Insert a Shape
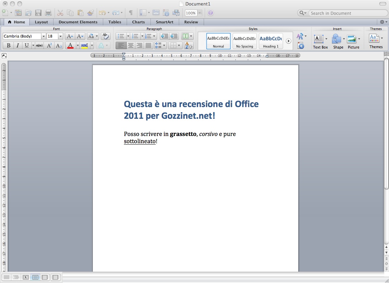This screenshot has height=283, width=389. [338, 42]
